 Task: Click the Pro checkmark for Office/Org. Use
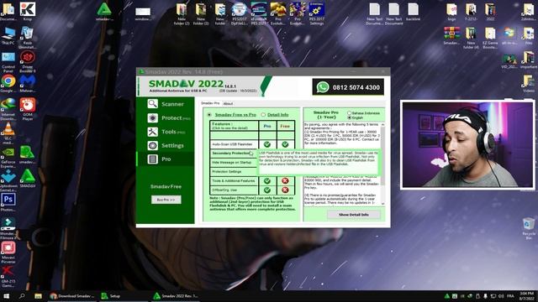point(267,190)
